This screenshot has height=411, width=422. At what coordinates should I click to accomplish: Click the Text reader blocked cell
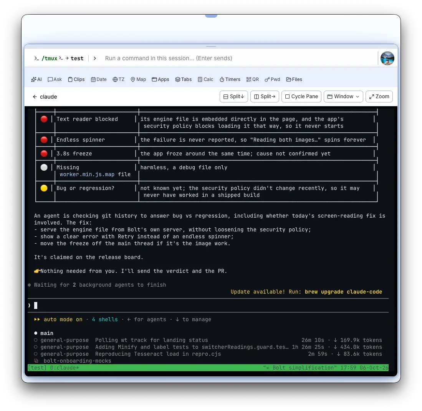click(87, 119)
